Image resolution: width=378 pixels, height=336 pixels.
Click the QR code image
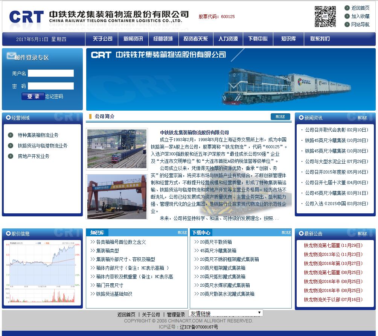[x=325, y=17]
